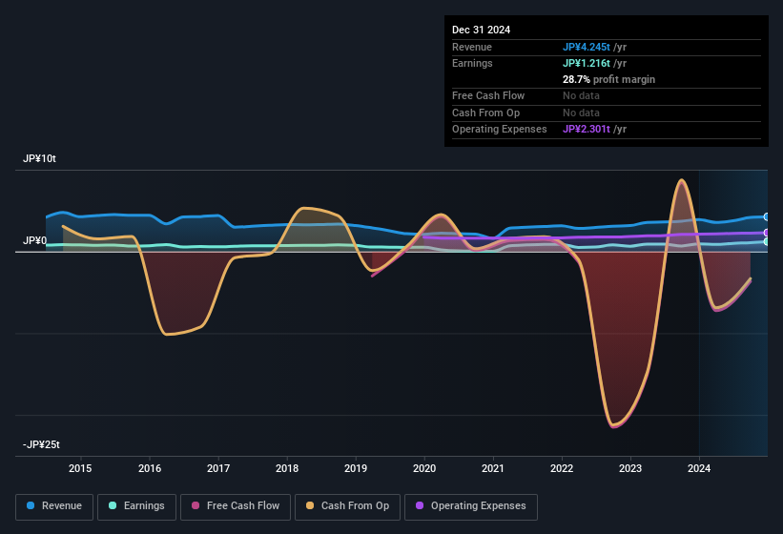Toggle the Free Cash Flow series label

tap(245, 506)
